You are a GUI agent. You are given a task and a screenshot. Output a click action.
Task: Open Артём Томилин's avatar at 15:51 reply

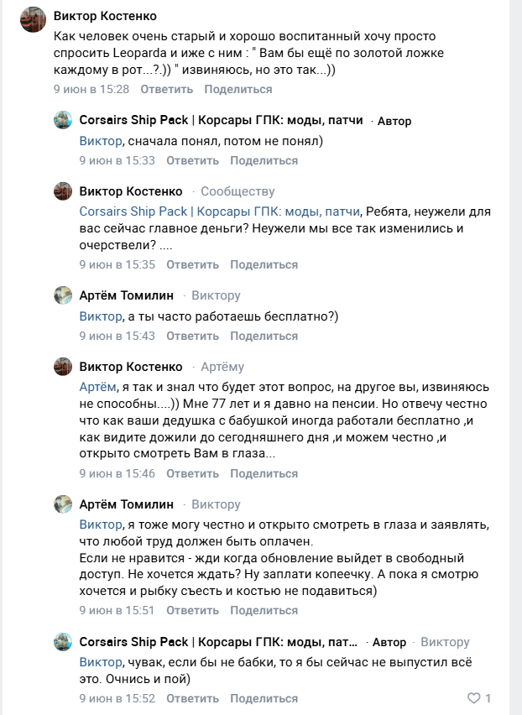coord(63,504)
